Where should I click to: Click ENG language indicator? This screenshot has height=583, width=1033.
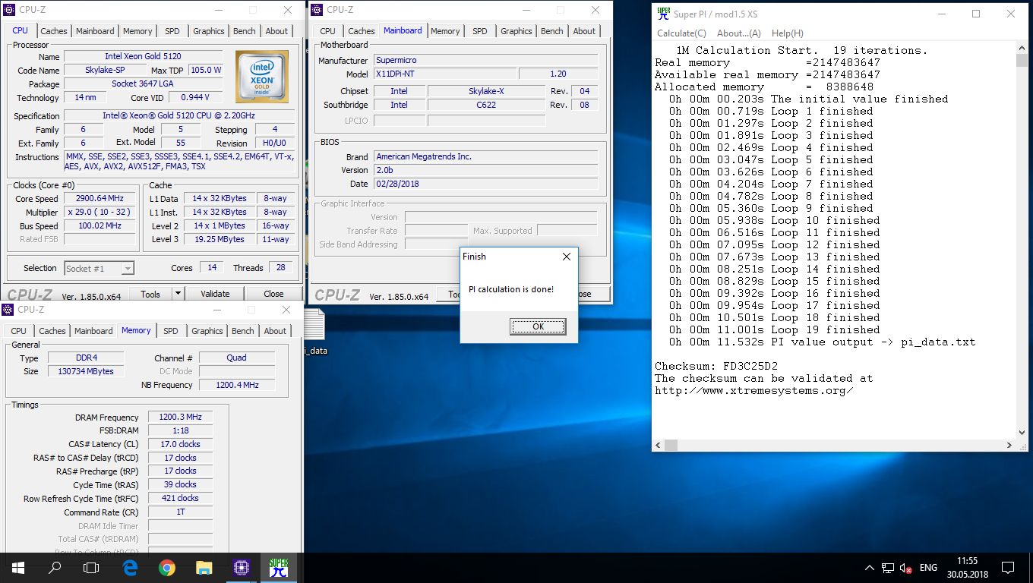[x=928, y=568]
